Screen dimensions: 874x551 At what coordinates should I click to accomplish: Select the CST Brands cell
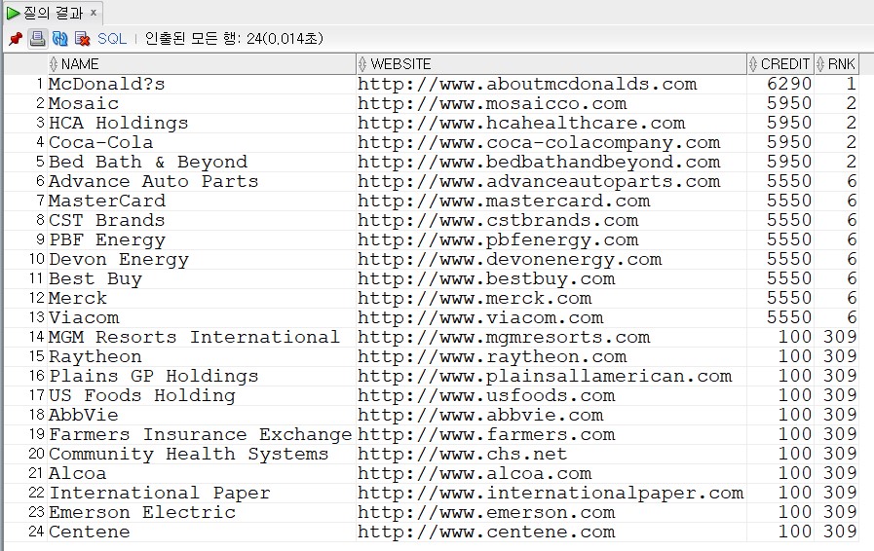[202, 221]
